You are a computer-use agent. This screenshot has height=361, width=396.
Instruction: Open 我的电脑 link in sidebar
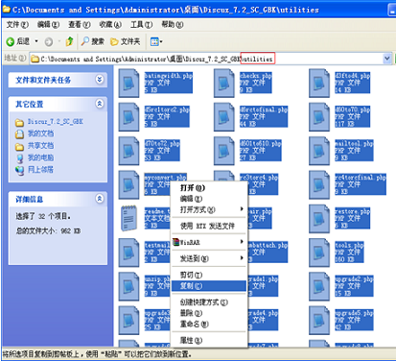click(40, 157)
